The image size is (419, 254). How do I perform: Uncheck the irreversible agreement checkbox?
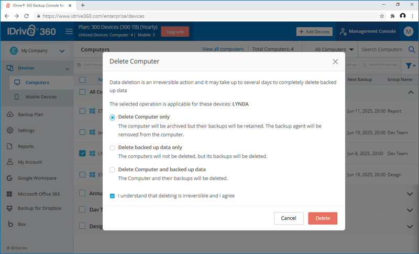(x=112, y=196)
